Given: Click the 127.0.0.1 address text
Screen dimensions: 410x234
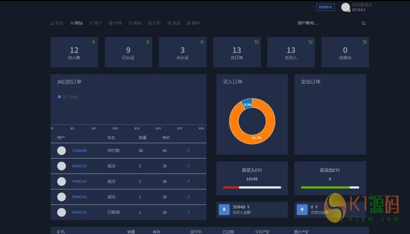Looking at the screenshot, I should click(358, 10).
